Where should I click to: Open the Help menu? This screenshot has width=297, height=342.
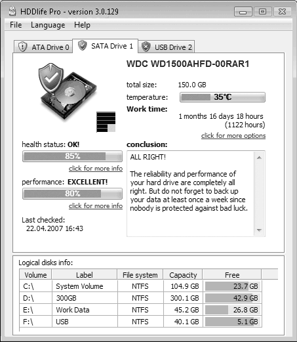pos(82,25)
